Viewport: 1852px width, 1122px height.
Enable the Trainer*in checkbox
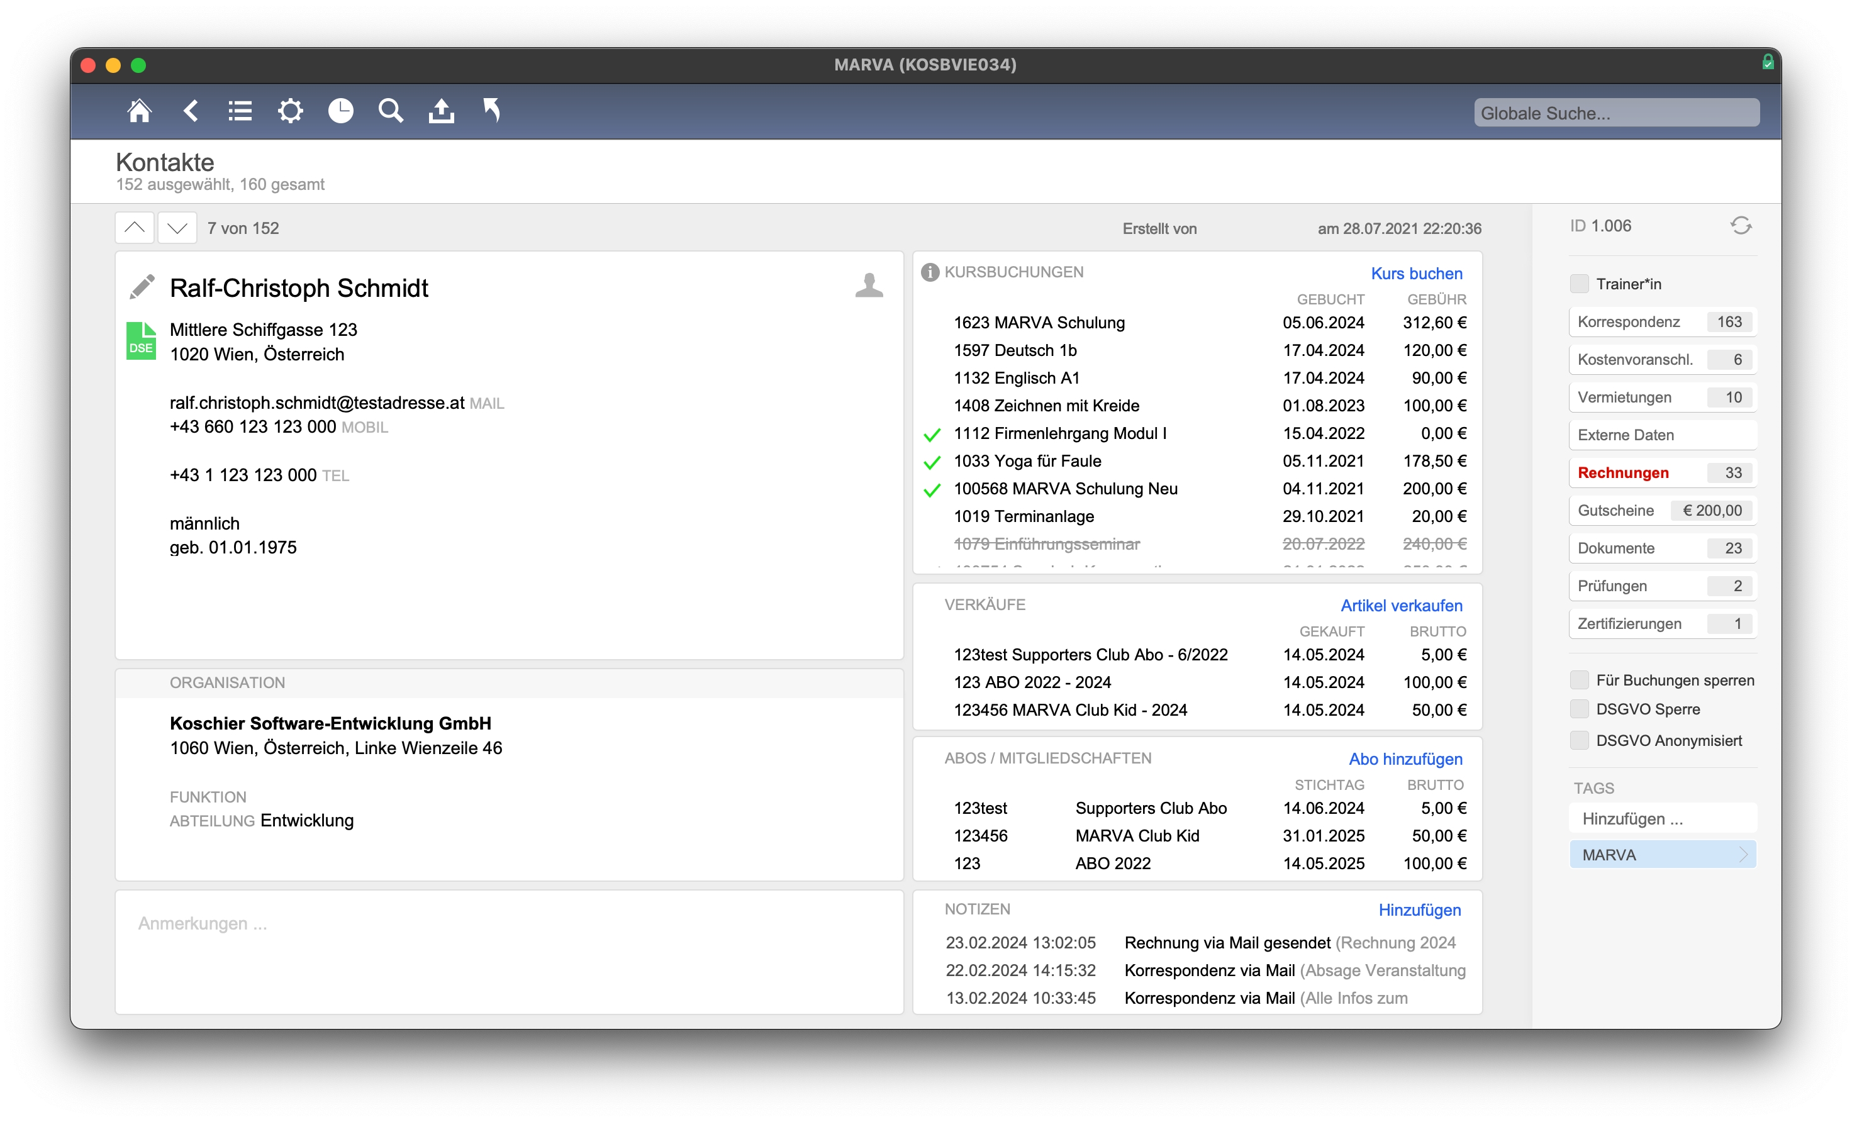tap(1578, 283)
